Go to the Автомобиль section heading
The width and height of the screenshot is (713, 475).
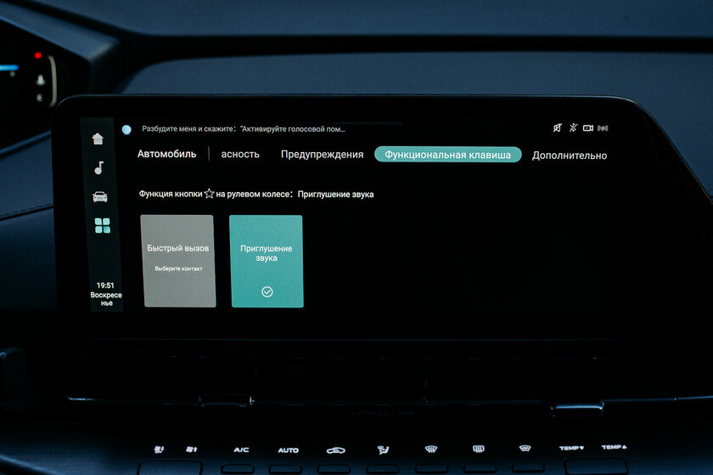point(167,154)
